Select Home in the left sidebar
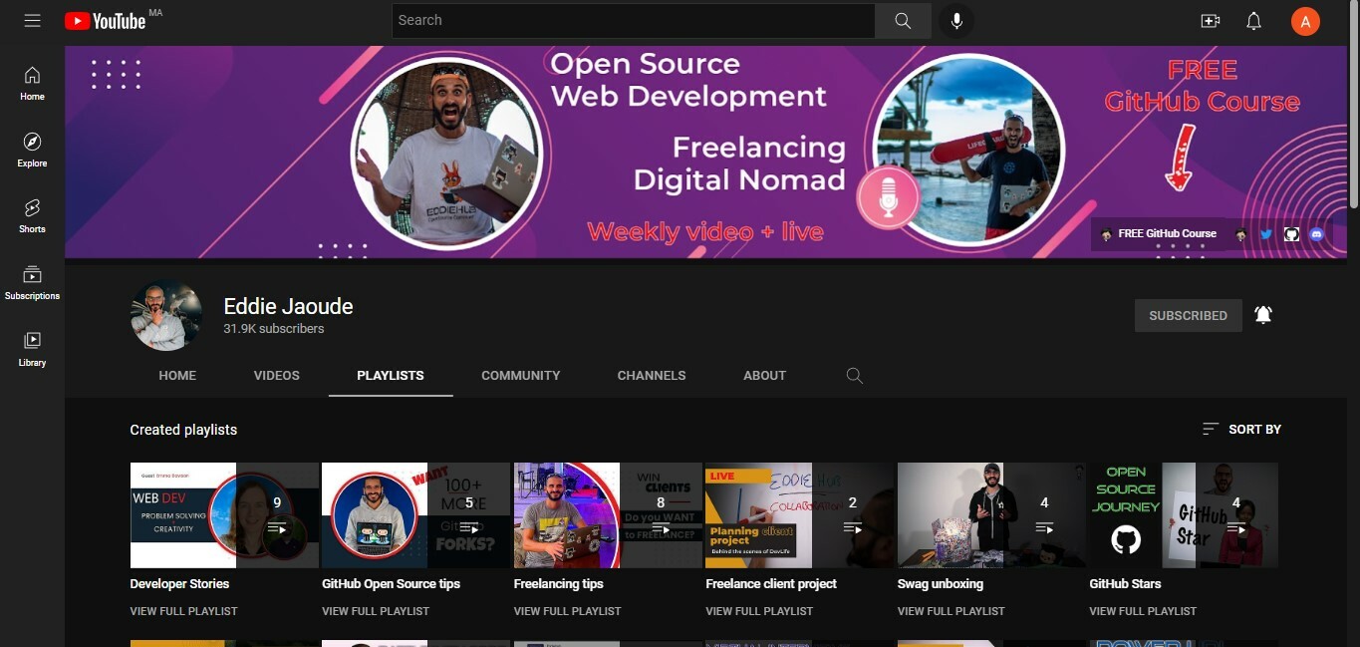1360x647 pixels. [32, 84]
